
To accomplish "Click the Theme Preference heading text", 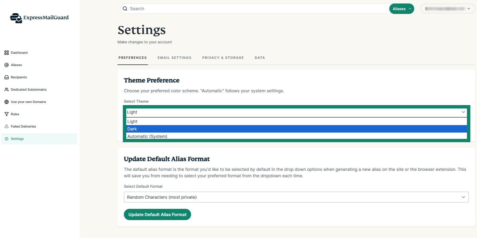I will pos(152,80).
